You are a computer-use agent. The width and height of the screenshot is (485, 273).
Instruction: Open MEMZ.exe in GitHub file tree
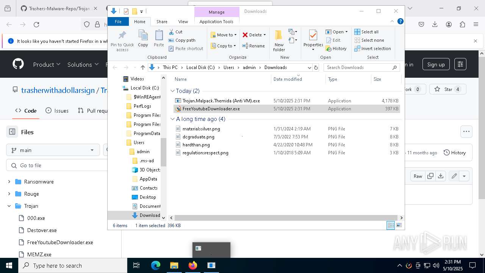39,254
